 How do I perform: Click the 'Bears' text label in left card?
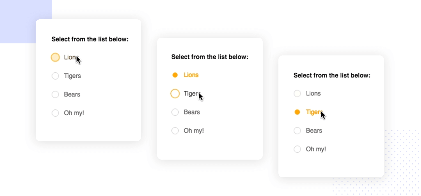pyautogui.click(x=72, y=94)
